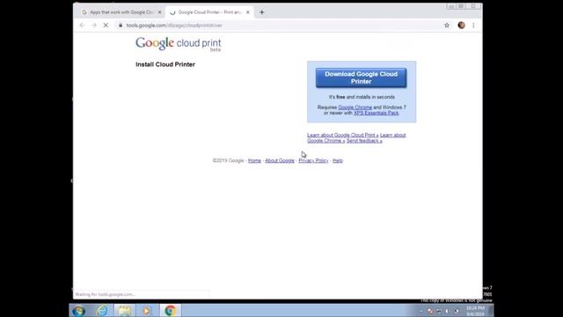Open the About Google footer link

(280, 160)
